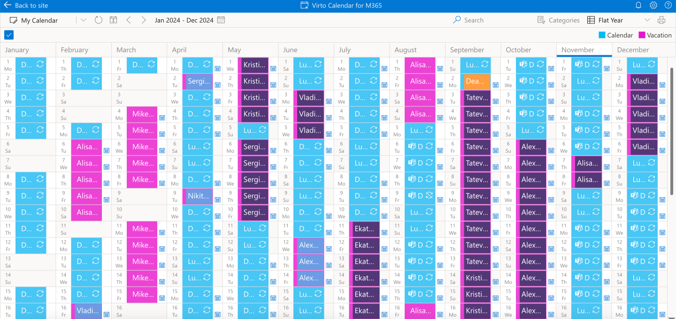Select the December month header
Screen dimensions: 676x319
click(x=639, y=50)
